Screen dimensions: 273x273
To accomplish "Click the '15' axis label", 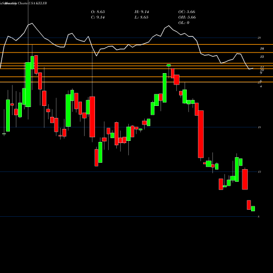I will coord(262,57).
